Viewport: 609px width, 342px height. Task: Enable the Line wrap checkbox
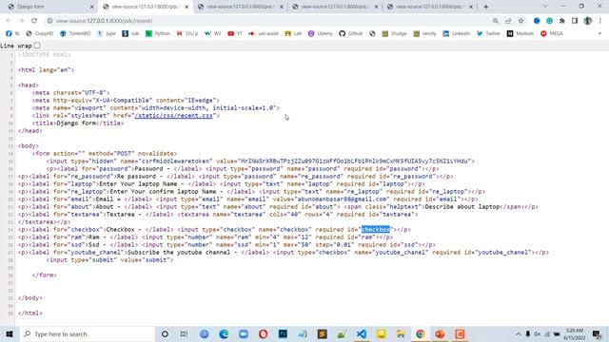(x=37, y=46)
